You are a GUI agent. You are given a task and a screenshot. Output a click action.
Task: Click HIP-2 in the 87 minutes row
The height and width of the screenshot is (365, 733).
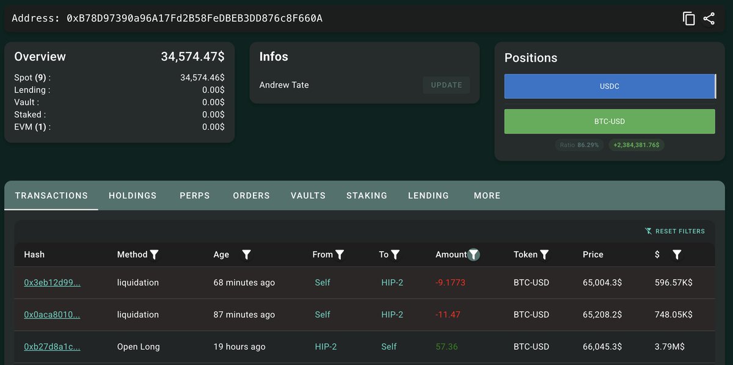click(392, 314)
